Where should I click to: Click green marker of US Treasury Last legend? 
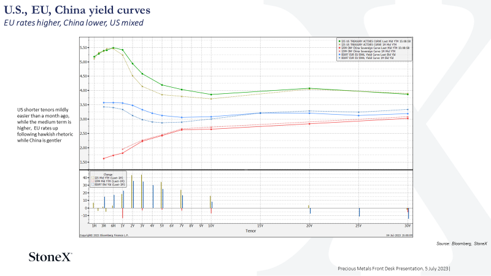[339, 41]
